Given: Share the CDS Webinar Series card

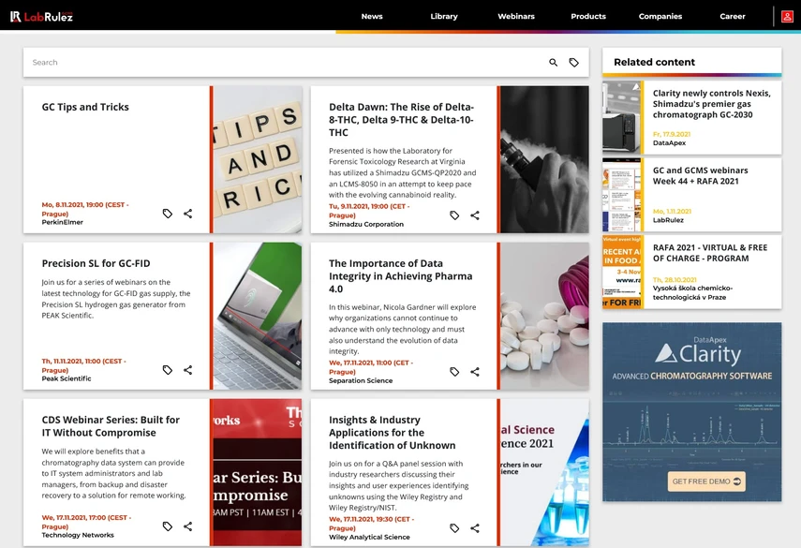Looking at the screenshot, I should click(x=188, y=526).
